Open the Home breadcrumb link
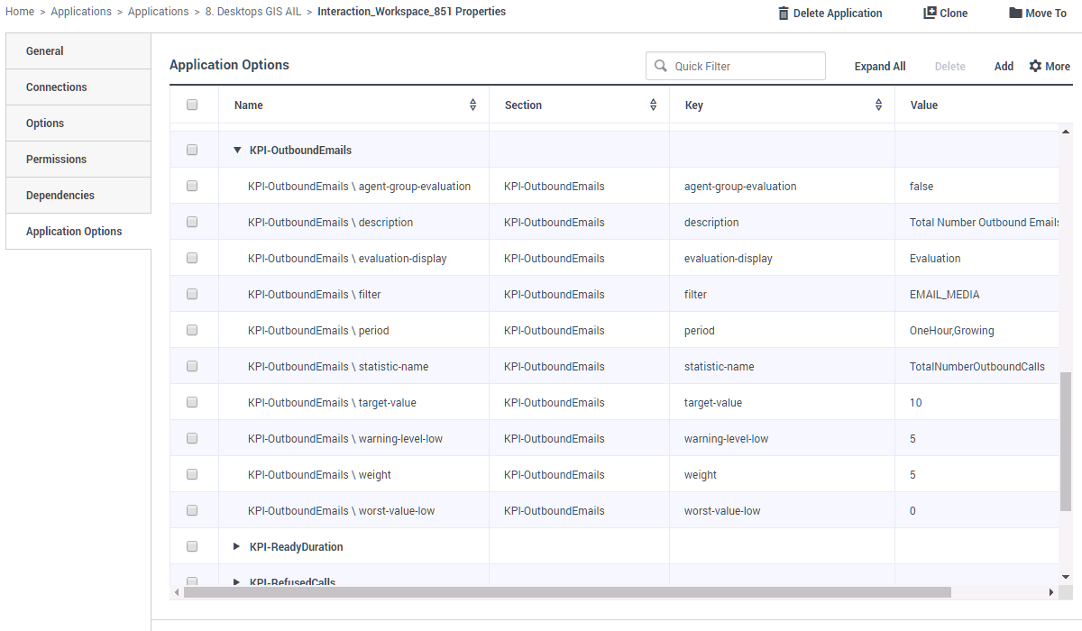This screenshot has height=631, width=1082. [x=19, y=11]
